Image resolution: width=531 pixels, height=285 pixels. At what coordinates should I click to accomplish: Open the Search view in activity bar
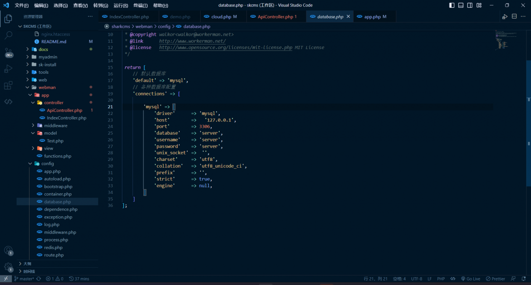[x=8, y=35]
